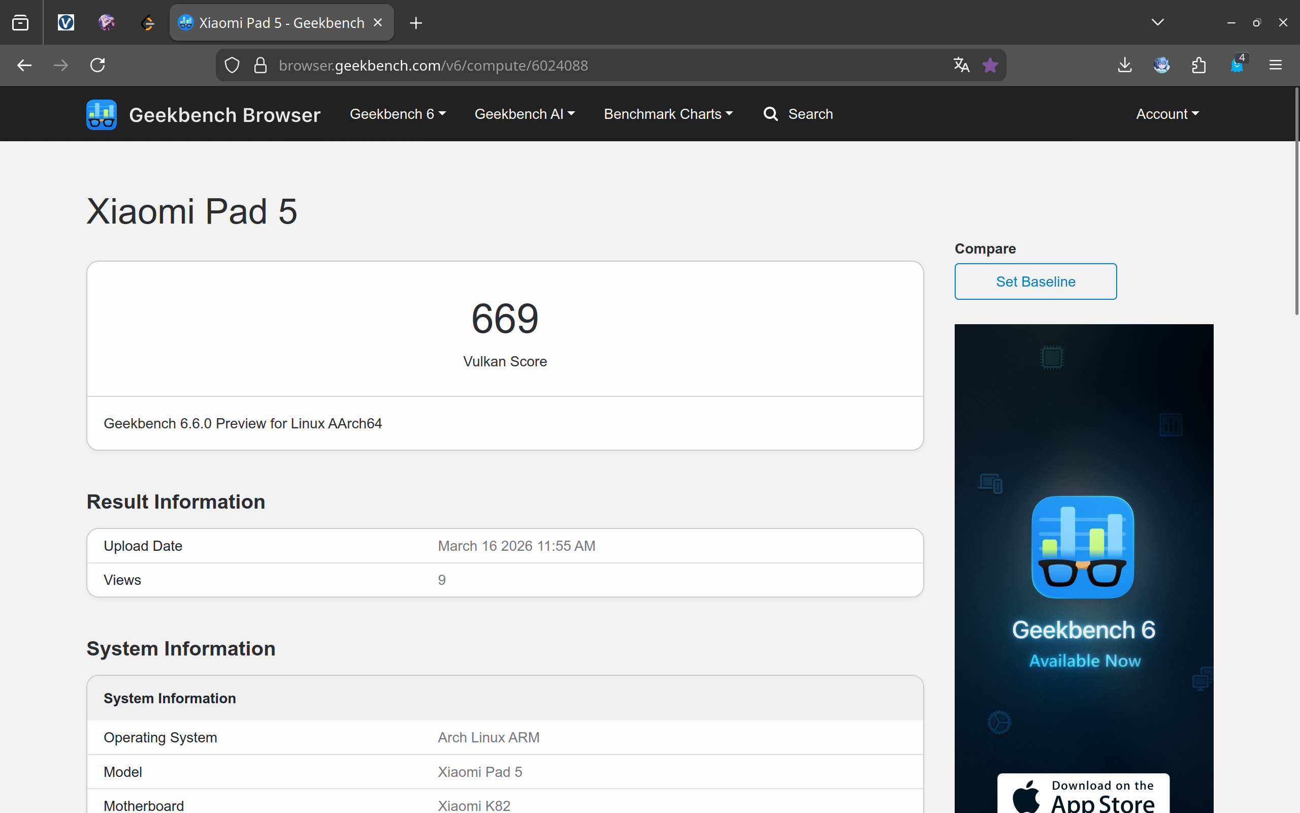
Task: Open the Benchmark Charts dropdown
Action: click(x=668, y=114)
